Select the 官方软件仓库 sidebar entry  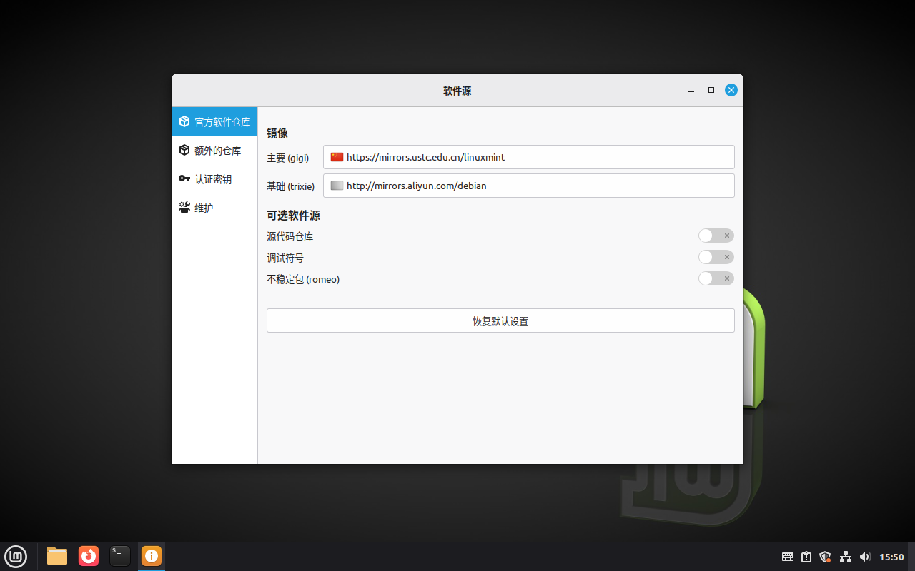tap(214, 122)
